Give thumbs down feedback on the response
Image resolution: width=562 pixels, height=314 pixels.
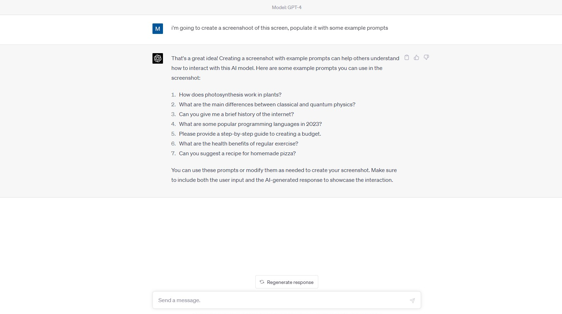(426, 57)
